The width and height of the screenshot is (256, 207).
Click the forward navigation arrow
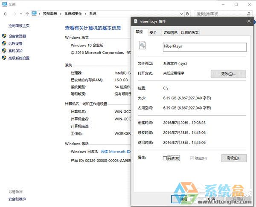(14, 14)
